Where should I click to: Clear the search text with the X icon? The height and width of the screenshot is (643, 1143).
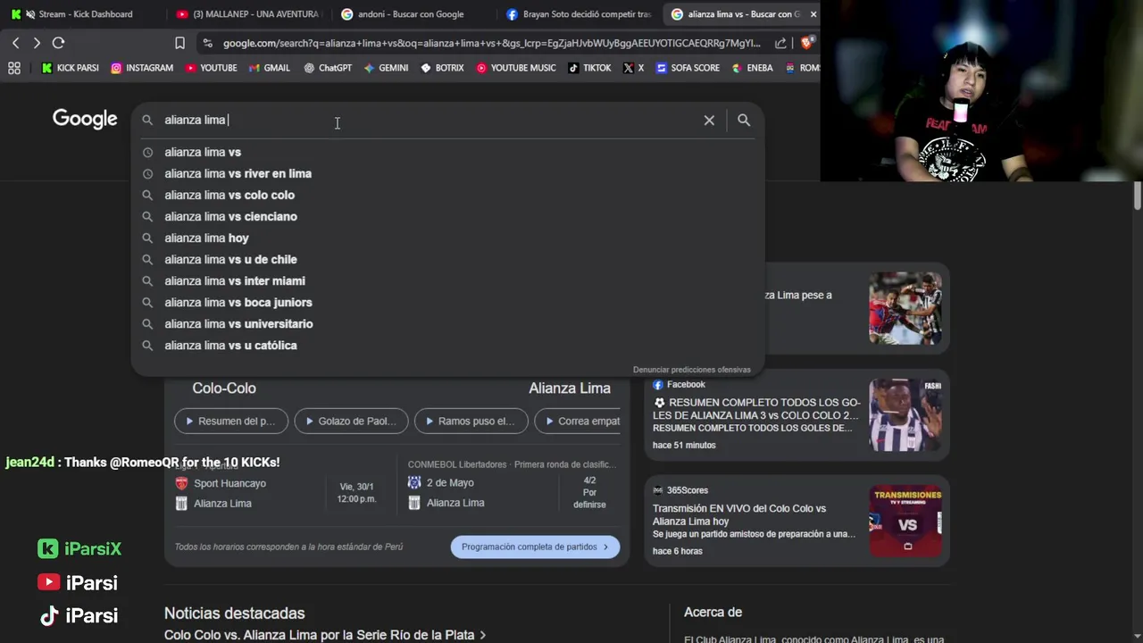(709, 120)
